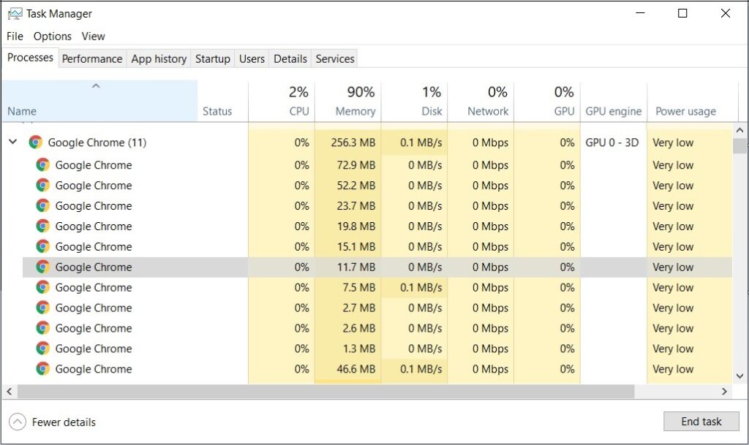Sort processes by Memory column header
The width and height of the screenshot is (749, 445).
(347, 101)
